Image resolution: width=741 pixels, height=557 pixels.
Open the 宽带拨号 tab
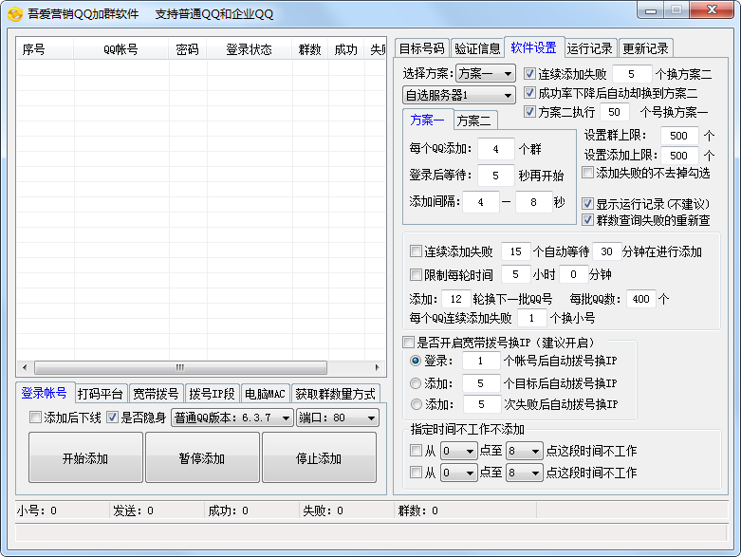[155, 394]
